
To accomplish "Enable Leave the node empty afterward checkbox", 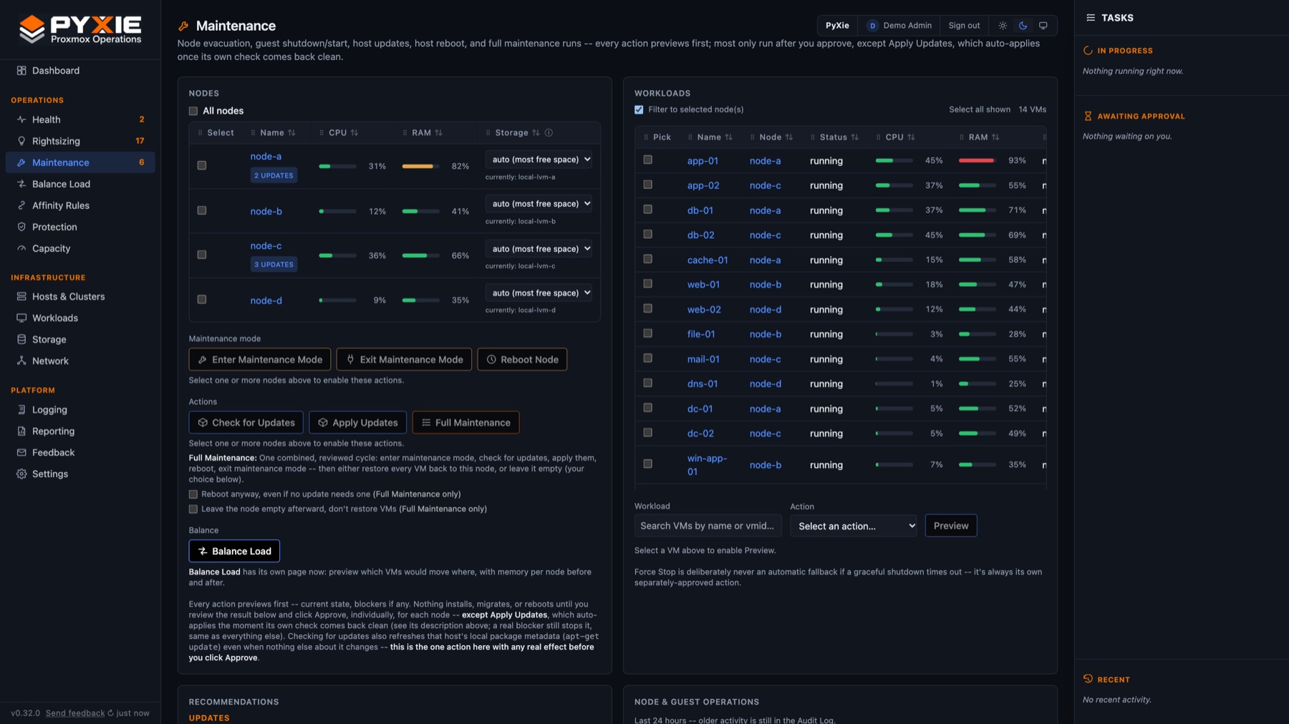I will click(193, 509).
